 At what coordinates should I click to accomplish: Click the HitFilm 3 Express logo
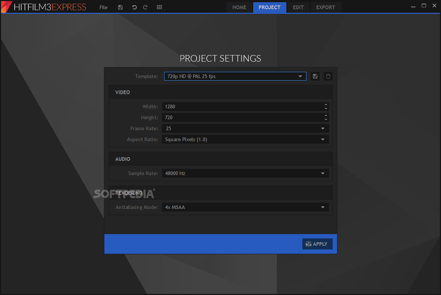coord(44,7)
